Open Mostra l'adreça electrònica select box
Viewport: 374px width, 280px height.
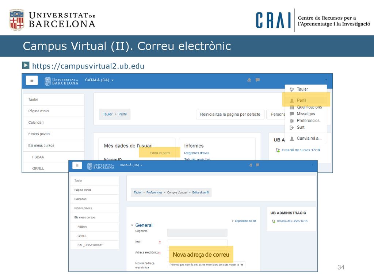tap(206, 265)
